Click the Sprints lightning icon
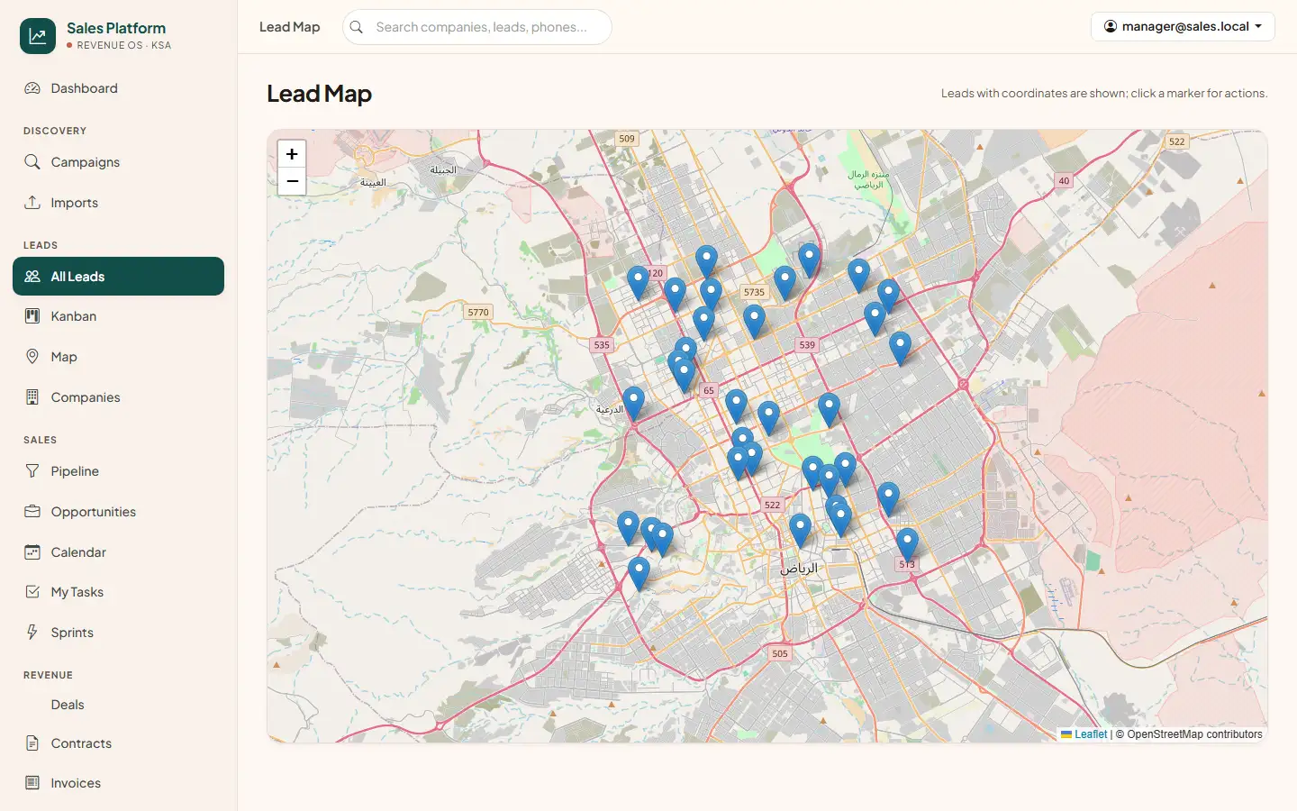The image size is (1297, 811). (x=32, y=633)
